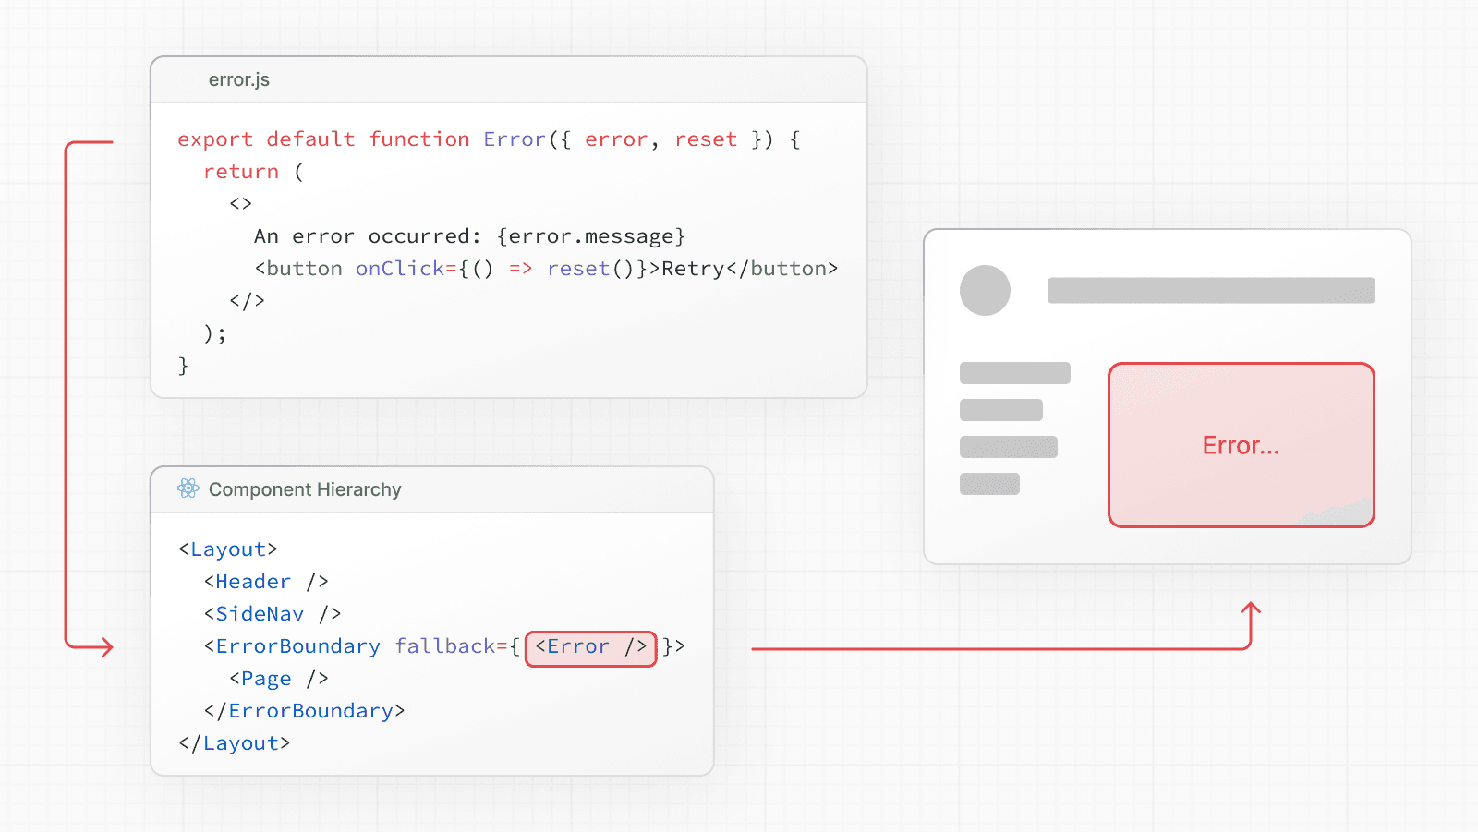Select the first sidebar placeholder bar in mockup
Screen dimensions: 1478x832
[x=1013, y=372]
